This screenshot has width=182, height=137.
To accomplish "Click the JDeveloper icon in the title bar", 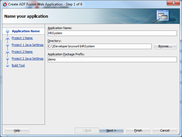I will click(5, 5).
